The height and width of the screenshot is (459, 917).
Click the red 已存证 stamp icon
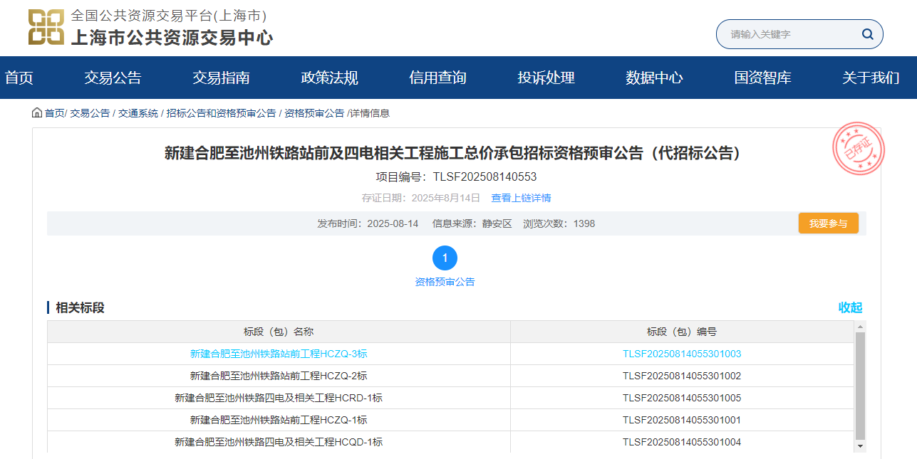[x=858, y=149]
